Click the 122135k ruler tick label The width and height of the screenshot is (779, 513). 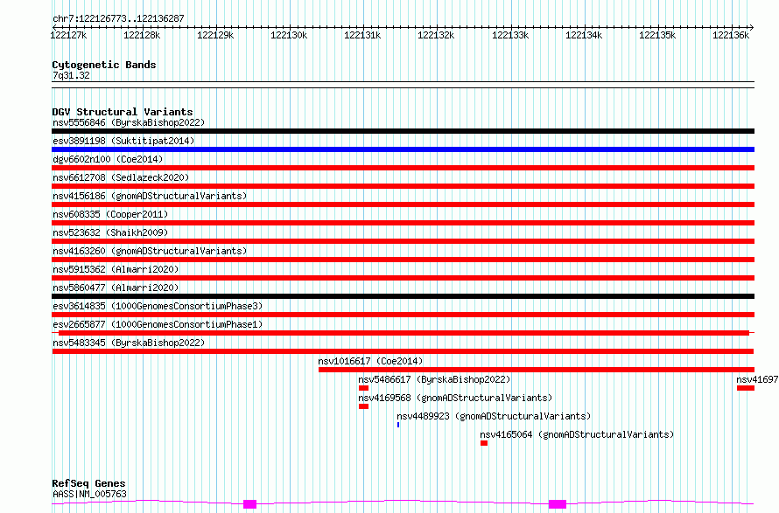658,35
